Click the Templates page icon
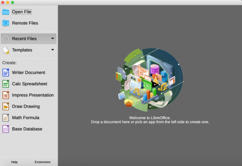The image size is (242, 166). point(6,50)
